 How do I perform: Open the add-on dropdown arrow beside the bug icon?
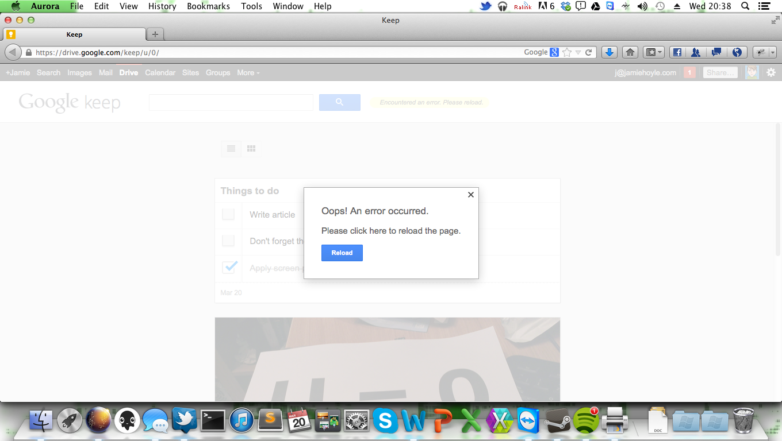[773, 52]
